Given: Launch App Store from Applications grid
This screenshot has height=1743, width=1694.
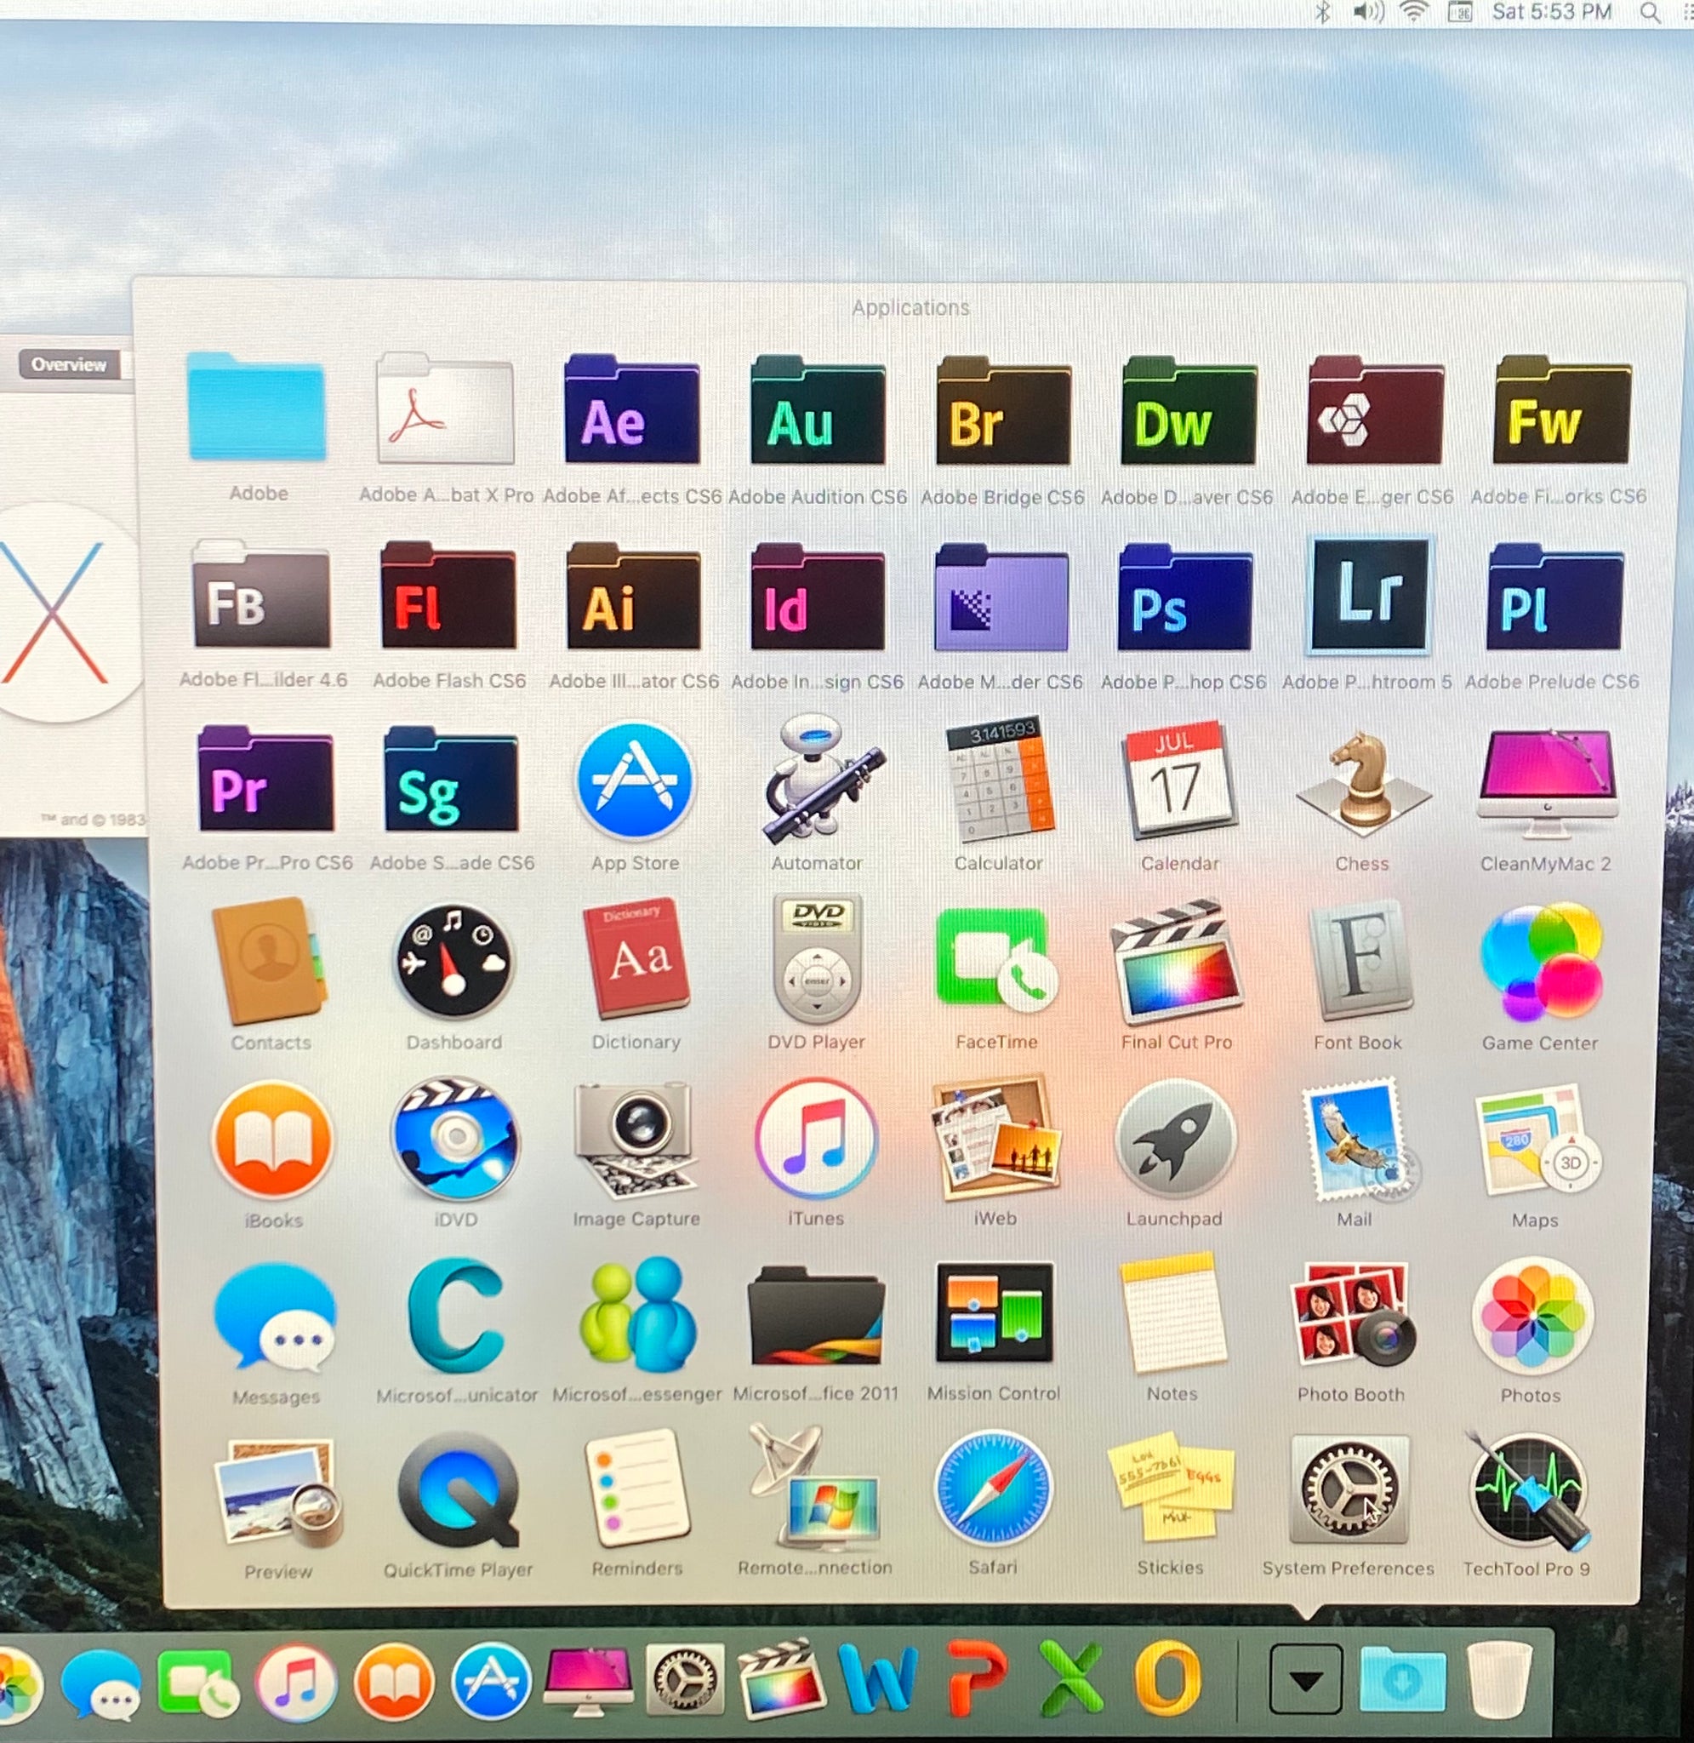Looking at the screenshot, I should (636, 782).
